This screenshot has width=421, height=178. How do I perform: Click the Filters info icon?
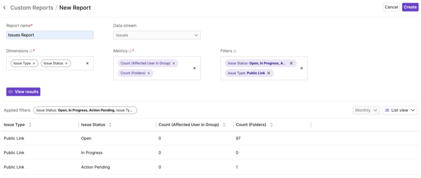tap(235, 51)
